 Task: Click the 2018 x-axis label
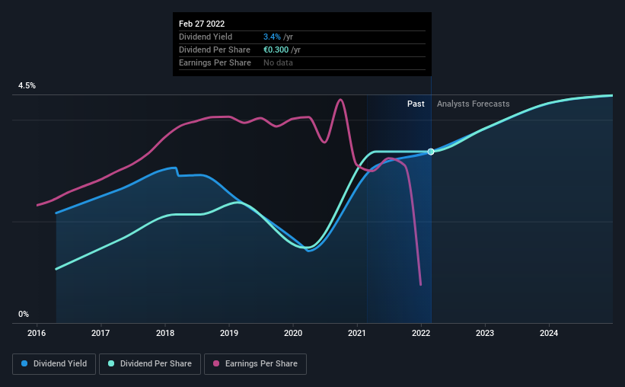(165, 333)
